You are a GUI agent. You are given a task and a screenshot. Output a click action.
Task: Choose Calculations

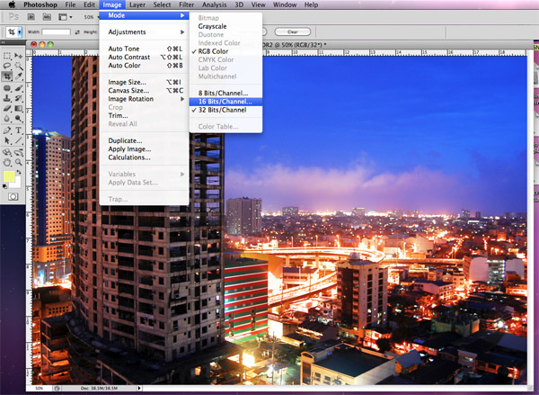pyautogui.click(x=144, y=157)
